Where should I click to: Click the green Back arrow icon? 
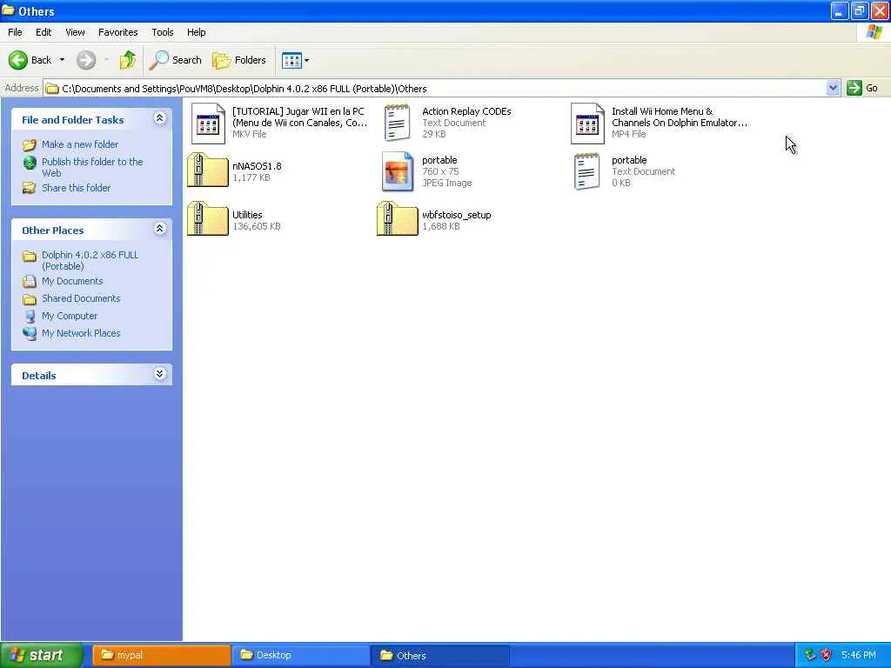18,60
